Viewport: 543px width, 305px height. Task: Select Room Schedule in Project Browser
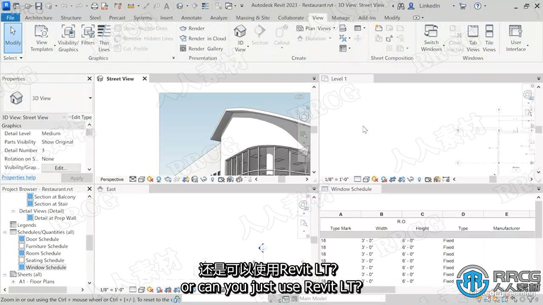pyautogui.click(x=43, y=253)
